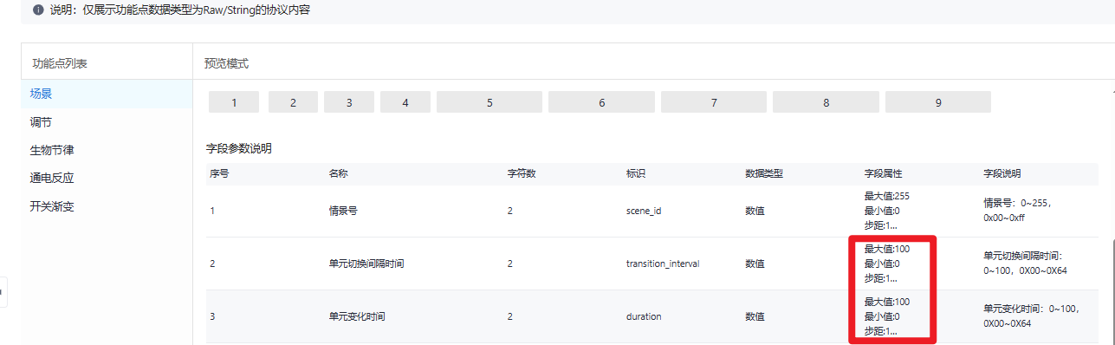Screen dimensions: 1115x345
Task: Click preview field block 8
Action: click(826, 102)
